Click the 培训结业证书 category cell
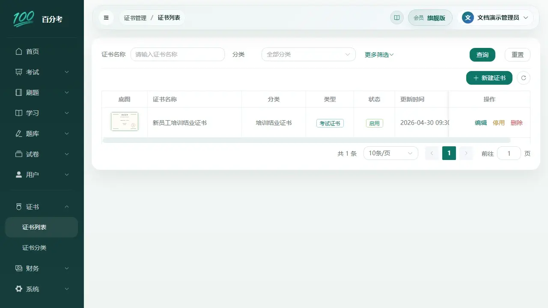Image resolution: width=548 pixels, height=308 pixels. [x=274, y=123]
